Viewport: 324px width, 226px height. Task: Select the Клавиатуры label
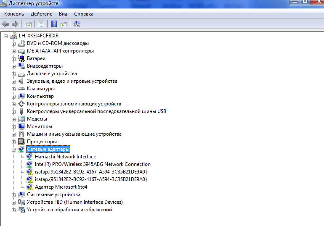click(41, 89)
